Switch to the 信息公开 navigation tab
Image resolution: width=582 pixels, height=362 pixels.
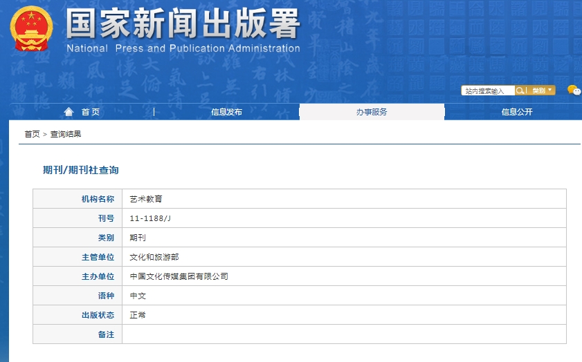click(x=517, y=112)
